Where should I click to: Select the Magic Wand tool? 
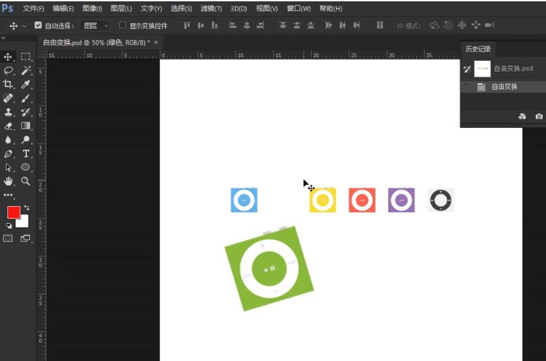click(x=26, y=70)
